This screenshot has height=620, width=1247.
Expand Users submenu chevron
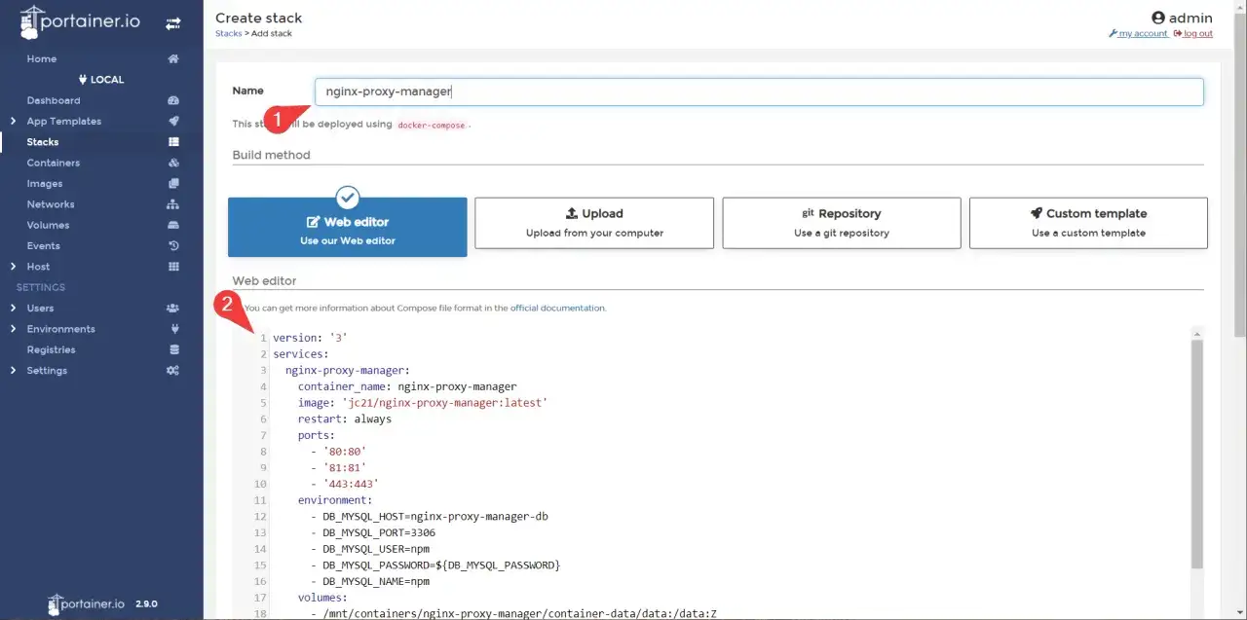pos(13,308)
